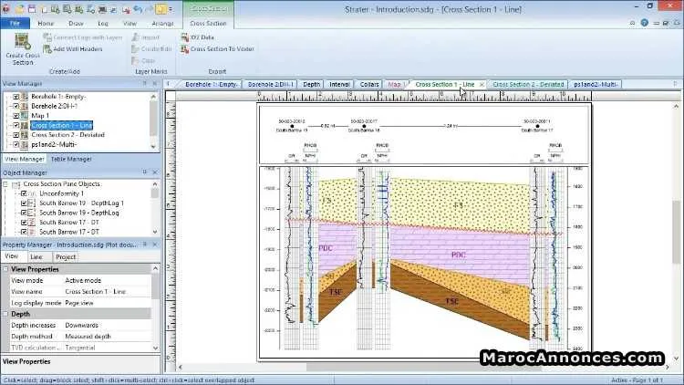Open the Cross Section 2 - Deviated document tab
This screenshot has width=684, height=385.
click(x=528, y=84)
